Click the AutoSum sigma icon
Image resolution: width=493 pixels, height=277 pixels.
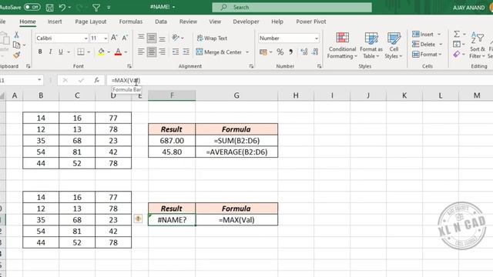(x=457, y=34)
